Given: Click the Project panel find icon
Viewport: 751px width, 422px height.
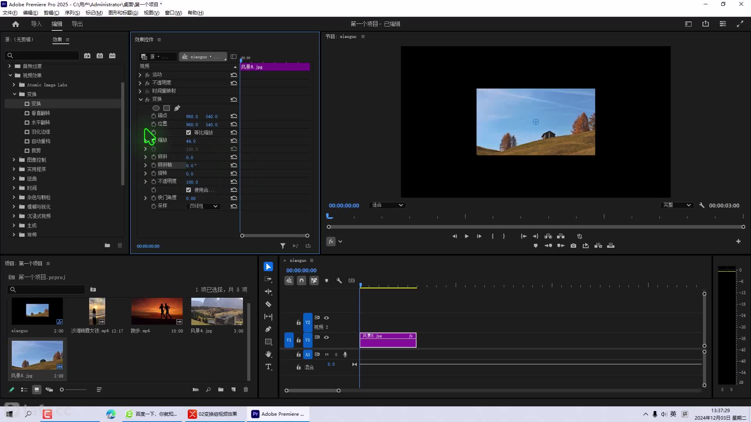Looking at the screenshot, I should pos(208,390).
